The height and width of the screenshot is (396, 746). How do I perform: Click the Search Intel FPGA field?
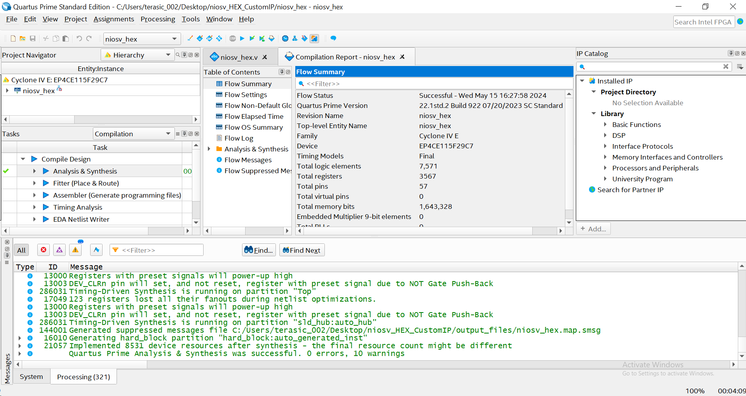tap(703, 22)
